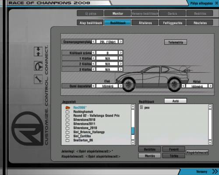This screenshot has height=175, width=219.
Task: Click the Betöltés button
Action: coord(150,149)
